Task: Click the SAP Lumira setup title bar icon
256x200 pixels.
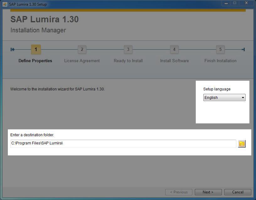Action: [x=5, y=4]
